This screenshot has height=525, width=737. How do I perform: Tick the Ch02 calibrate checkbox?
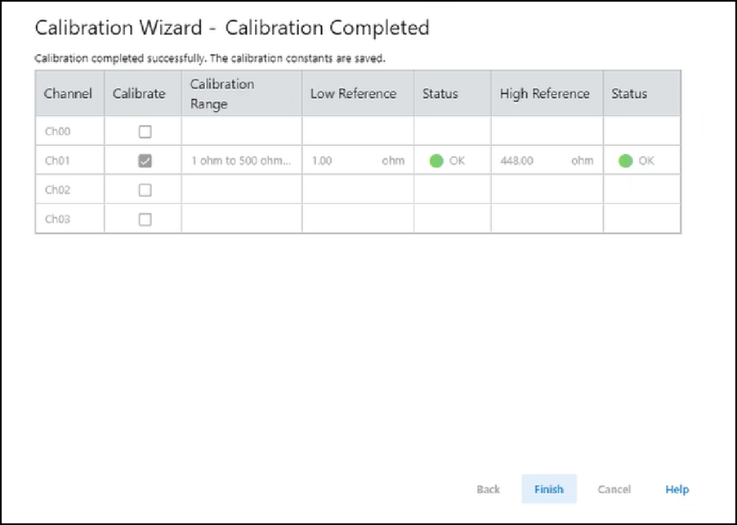click(x=145, y=190)
